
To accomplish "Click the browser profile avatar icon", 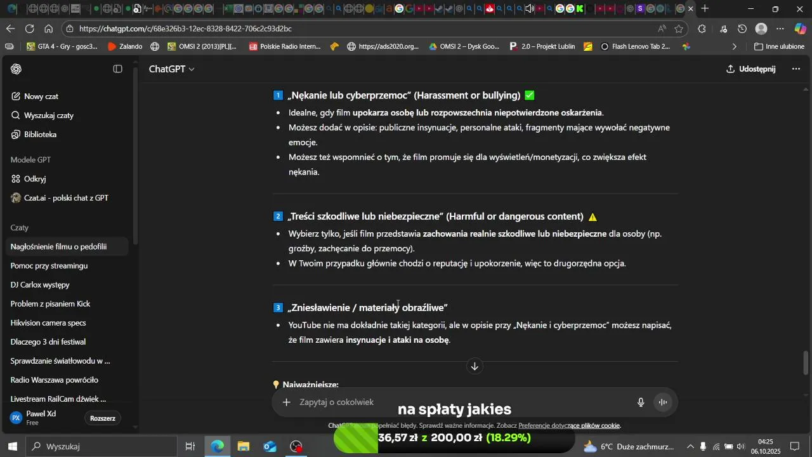I will pos(762,29).
